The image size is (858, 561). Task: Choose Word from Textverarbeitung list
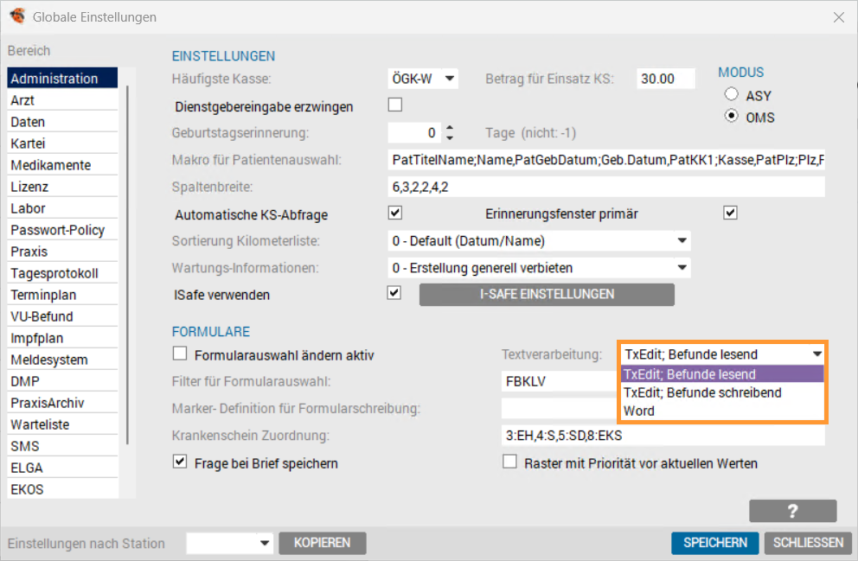point(639,411)
